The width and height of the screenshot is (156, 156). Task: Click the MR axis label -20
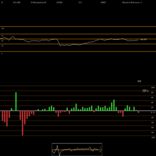pyautogui.click(x=152, y=118)
